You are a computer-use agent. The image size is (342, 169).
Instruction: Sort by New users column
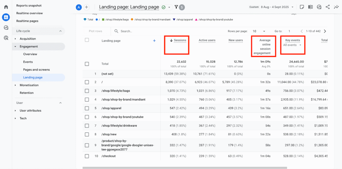[235, 40]
